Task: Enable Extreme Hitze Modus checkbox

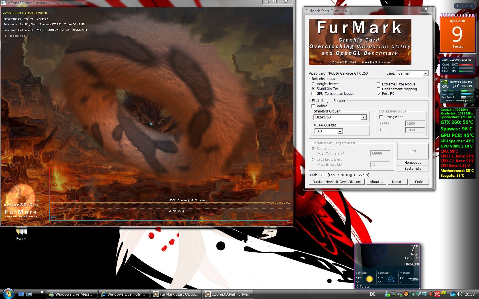Action: (x=379, y=84)
